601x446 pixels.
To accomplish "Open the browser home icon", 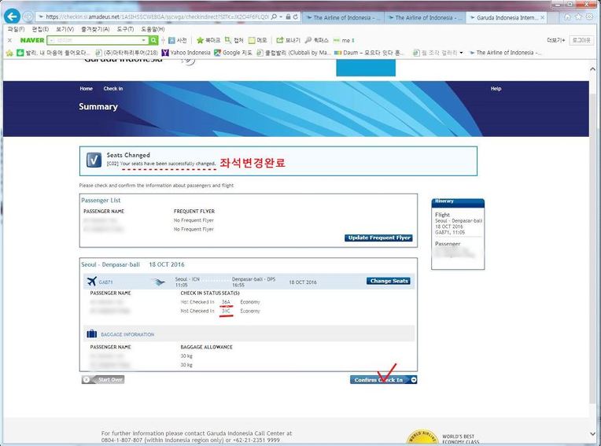I will (x=568, y=17).
